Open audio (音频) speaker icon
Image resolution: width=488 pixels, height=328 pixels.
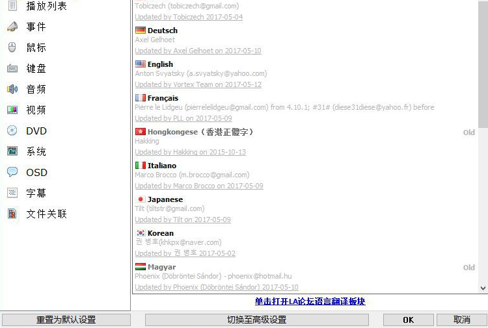click(12, 89)
